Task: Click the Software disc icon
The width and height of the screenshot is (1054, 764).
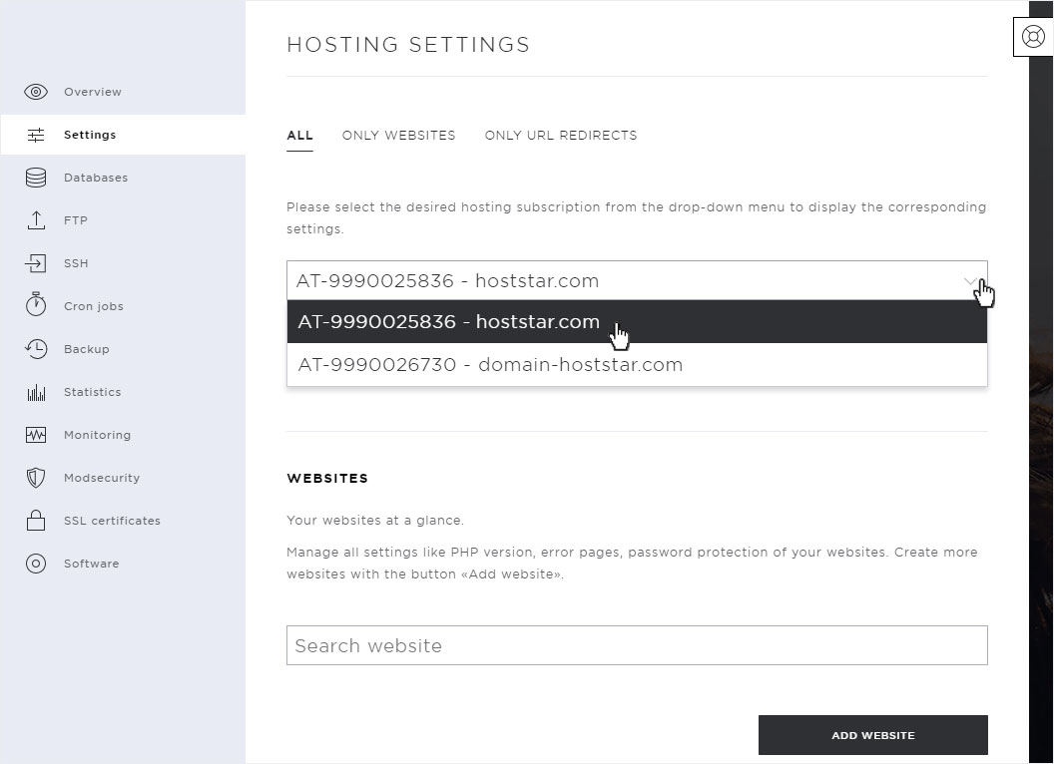Action: [36, 564]
